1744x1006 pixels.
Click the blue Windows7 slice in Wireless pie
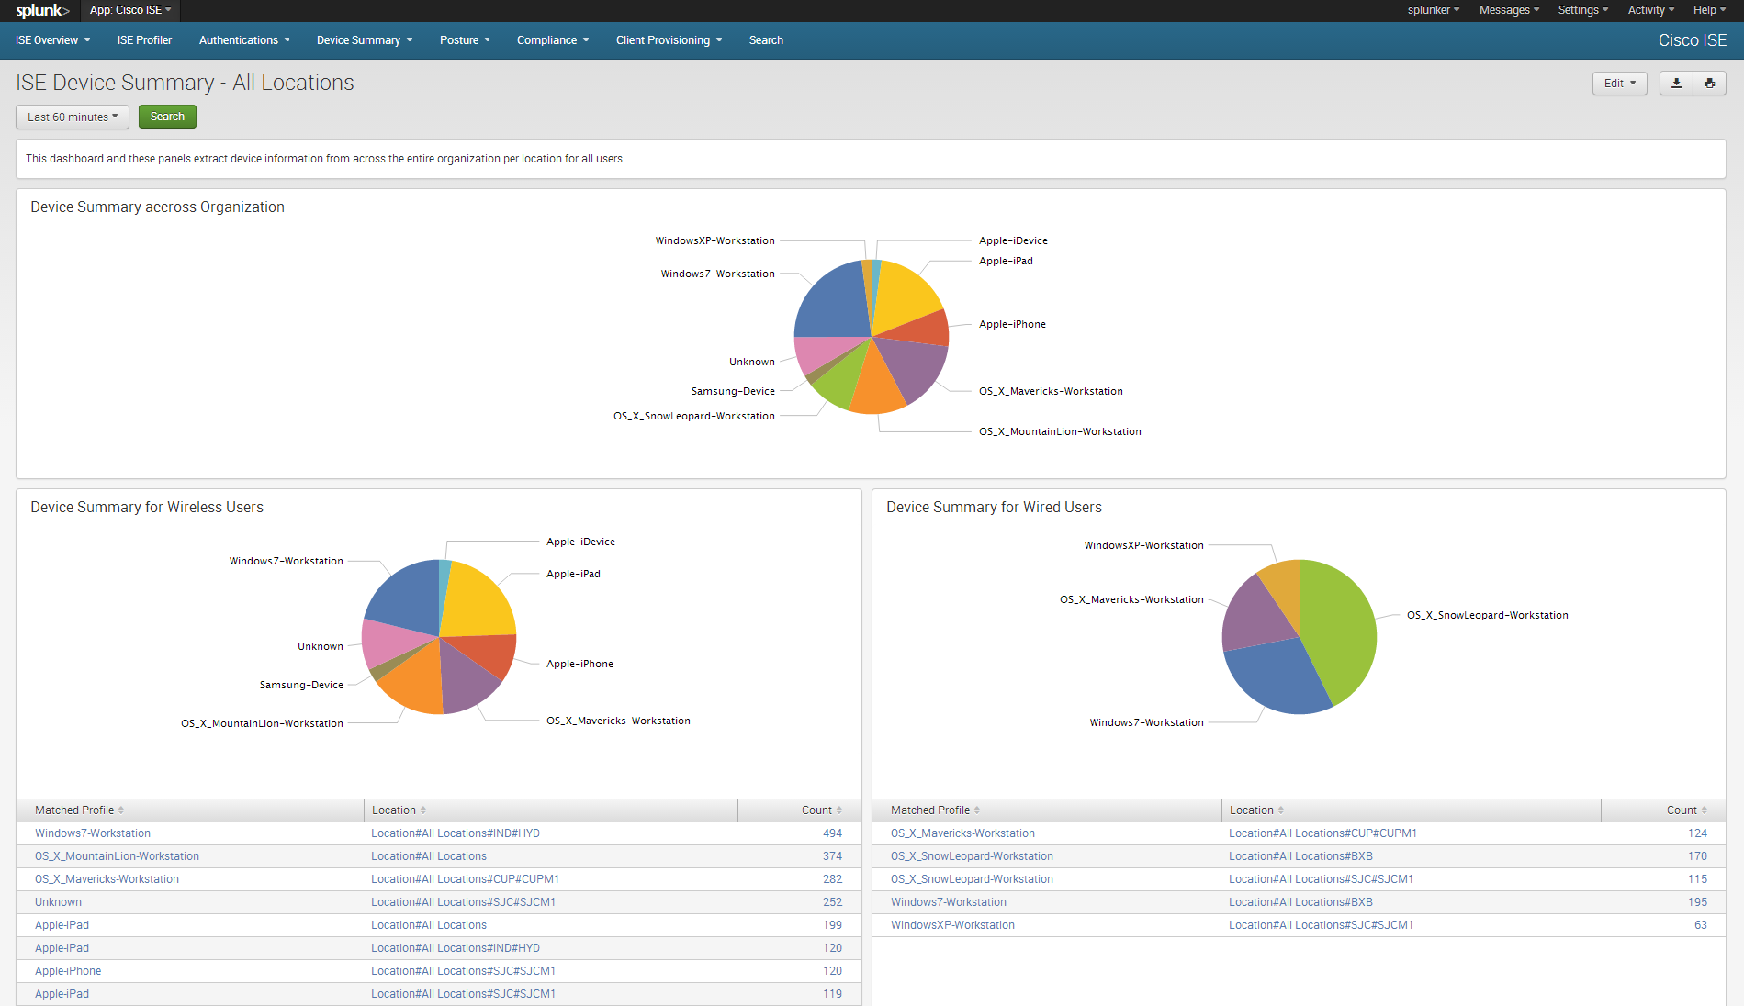(406, 597)
